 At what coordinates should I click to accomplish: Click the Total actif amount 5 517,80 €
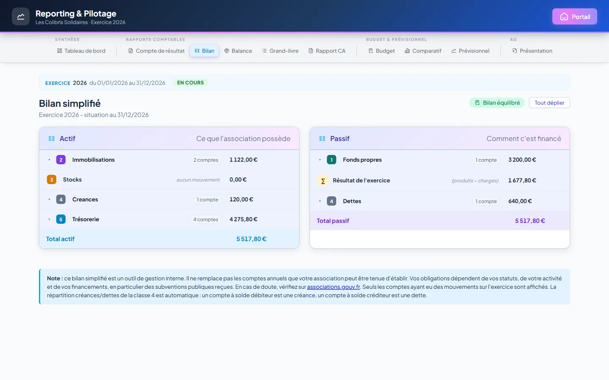(251, 239)
